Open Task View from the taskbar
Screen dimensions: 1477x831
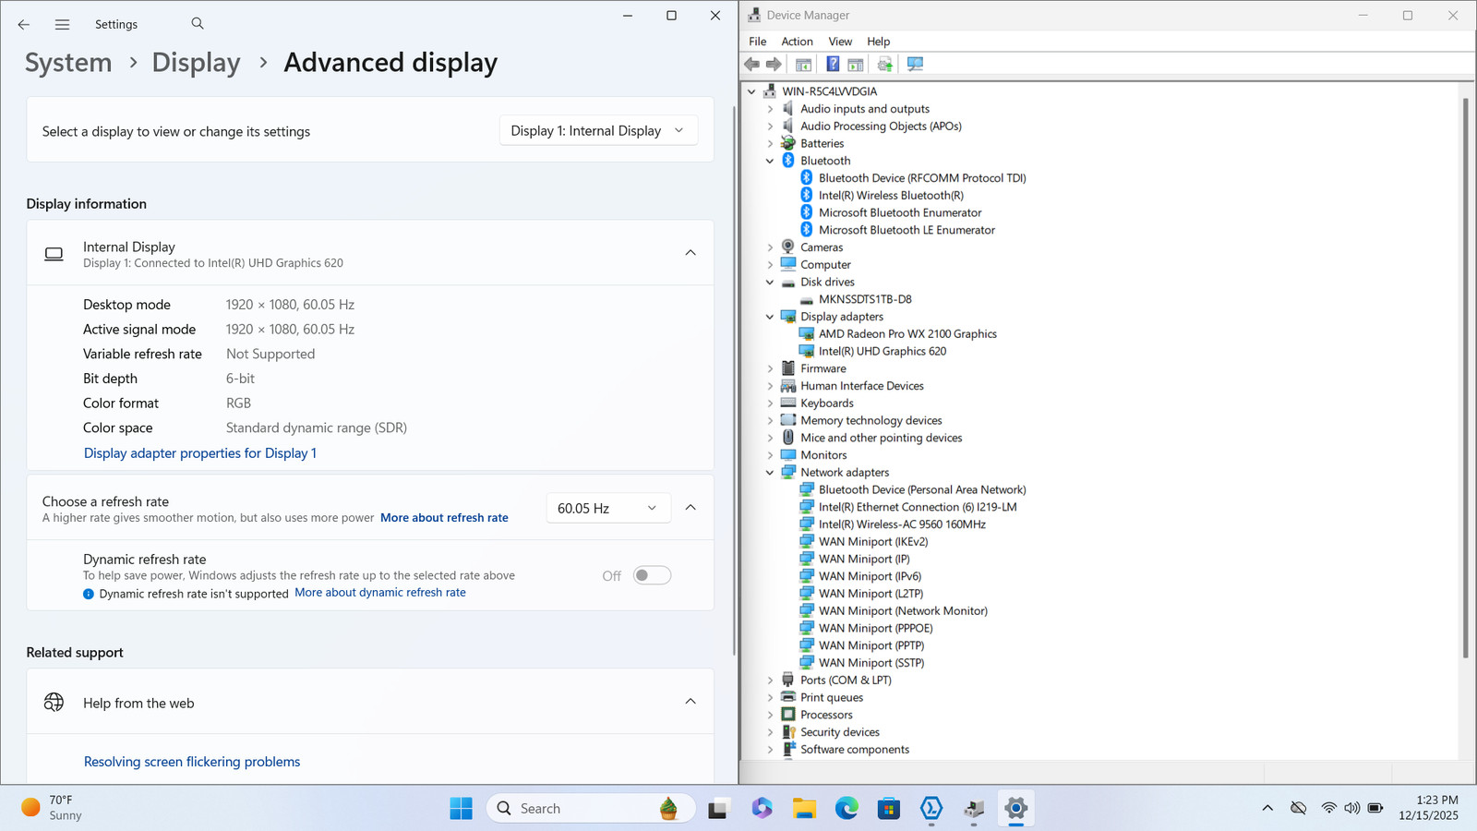coord(718,809)
